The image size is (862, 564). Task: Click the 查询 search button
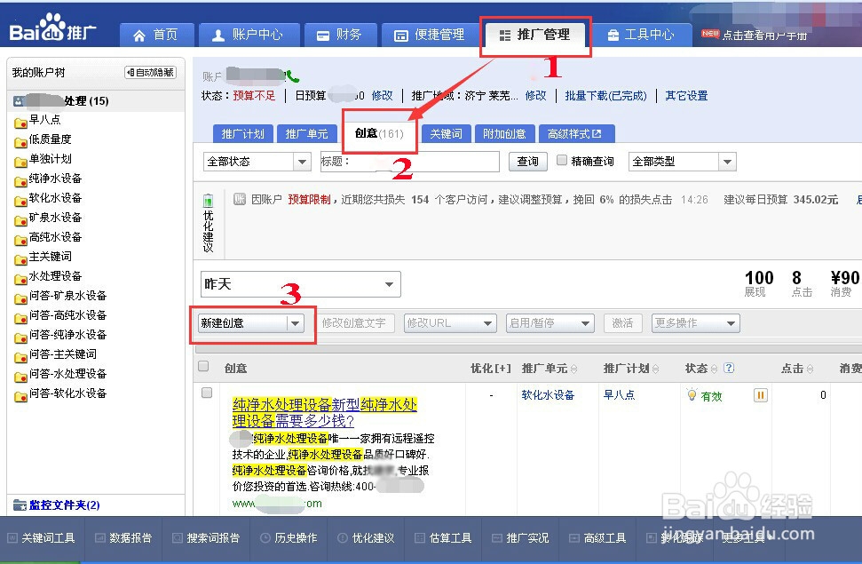(527, 162)
